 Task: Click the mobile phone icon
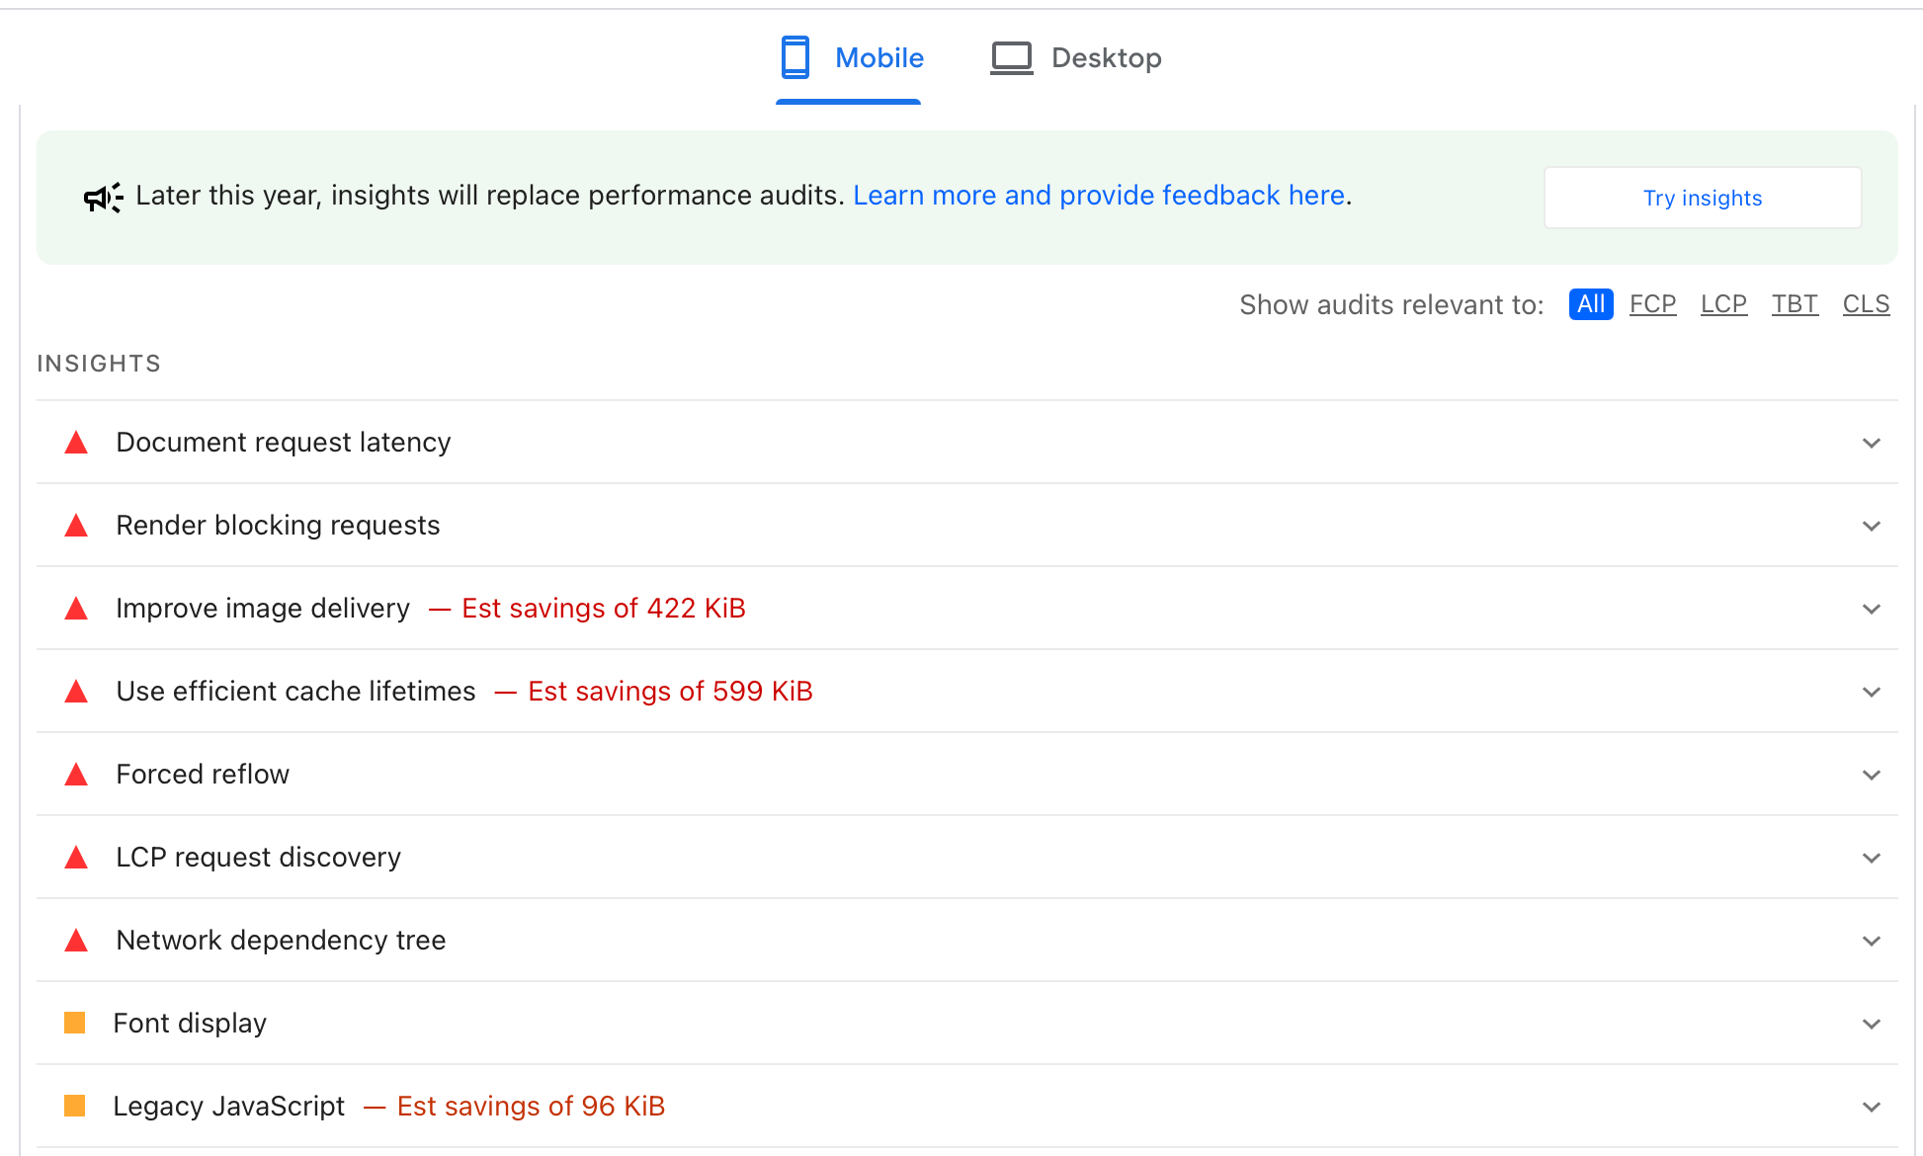(795, 57)
